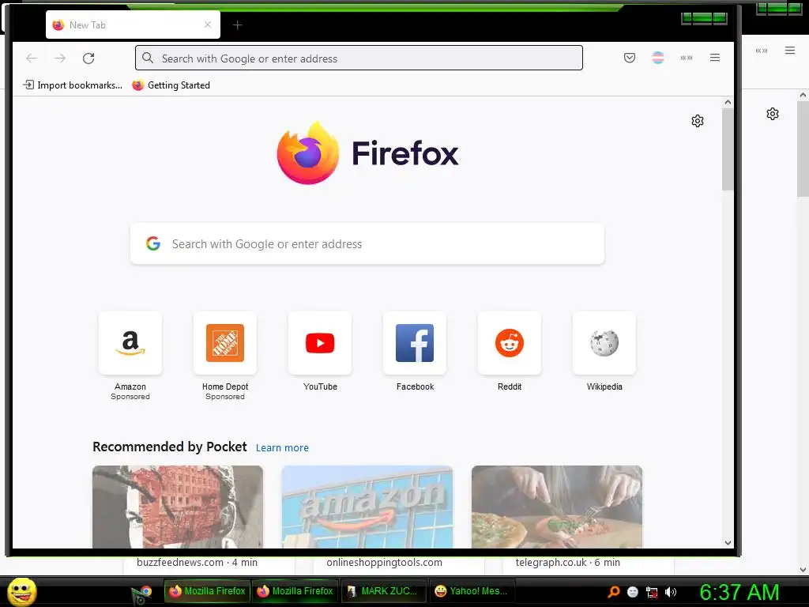Open the Amazon building Pocket story thumbnail
The image size is (809, 607).
367,507
